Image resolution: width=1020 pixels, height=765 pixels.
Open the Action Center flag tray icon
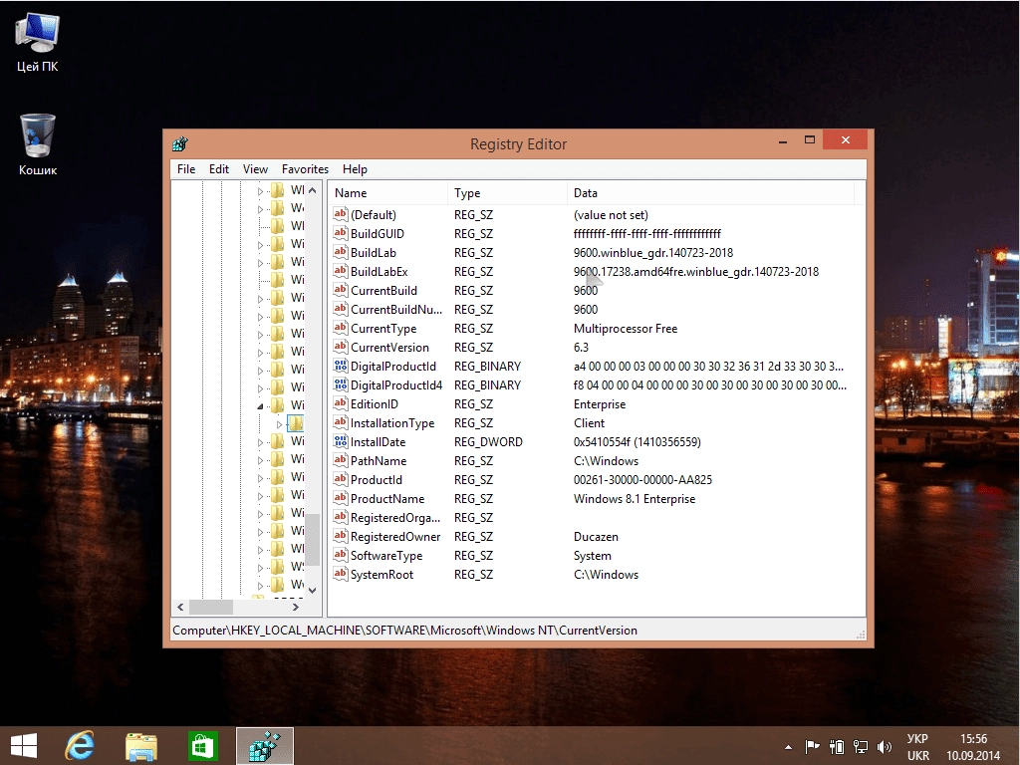click(x=813, y=747)
